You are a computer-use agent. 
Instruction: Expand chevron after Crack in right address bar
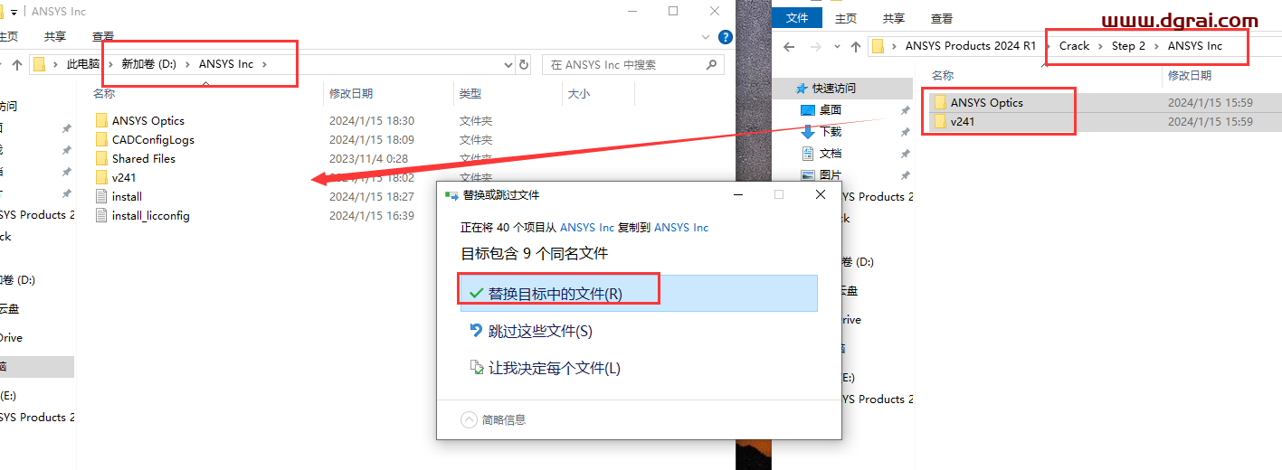pyautogui.click(x=1101, y=46)
